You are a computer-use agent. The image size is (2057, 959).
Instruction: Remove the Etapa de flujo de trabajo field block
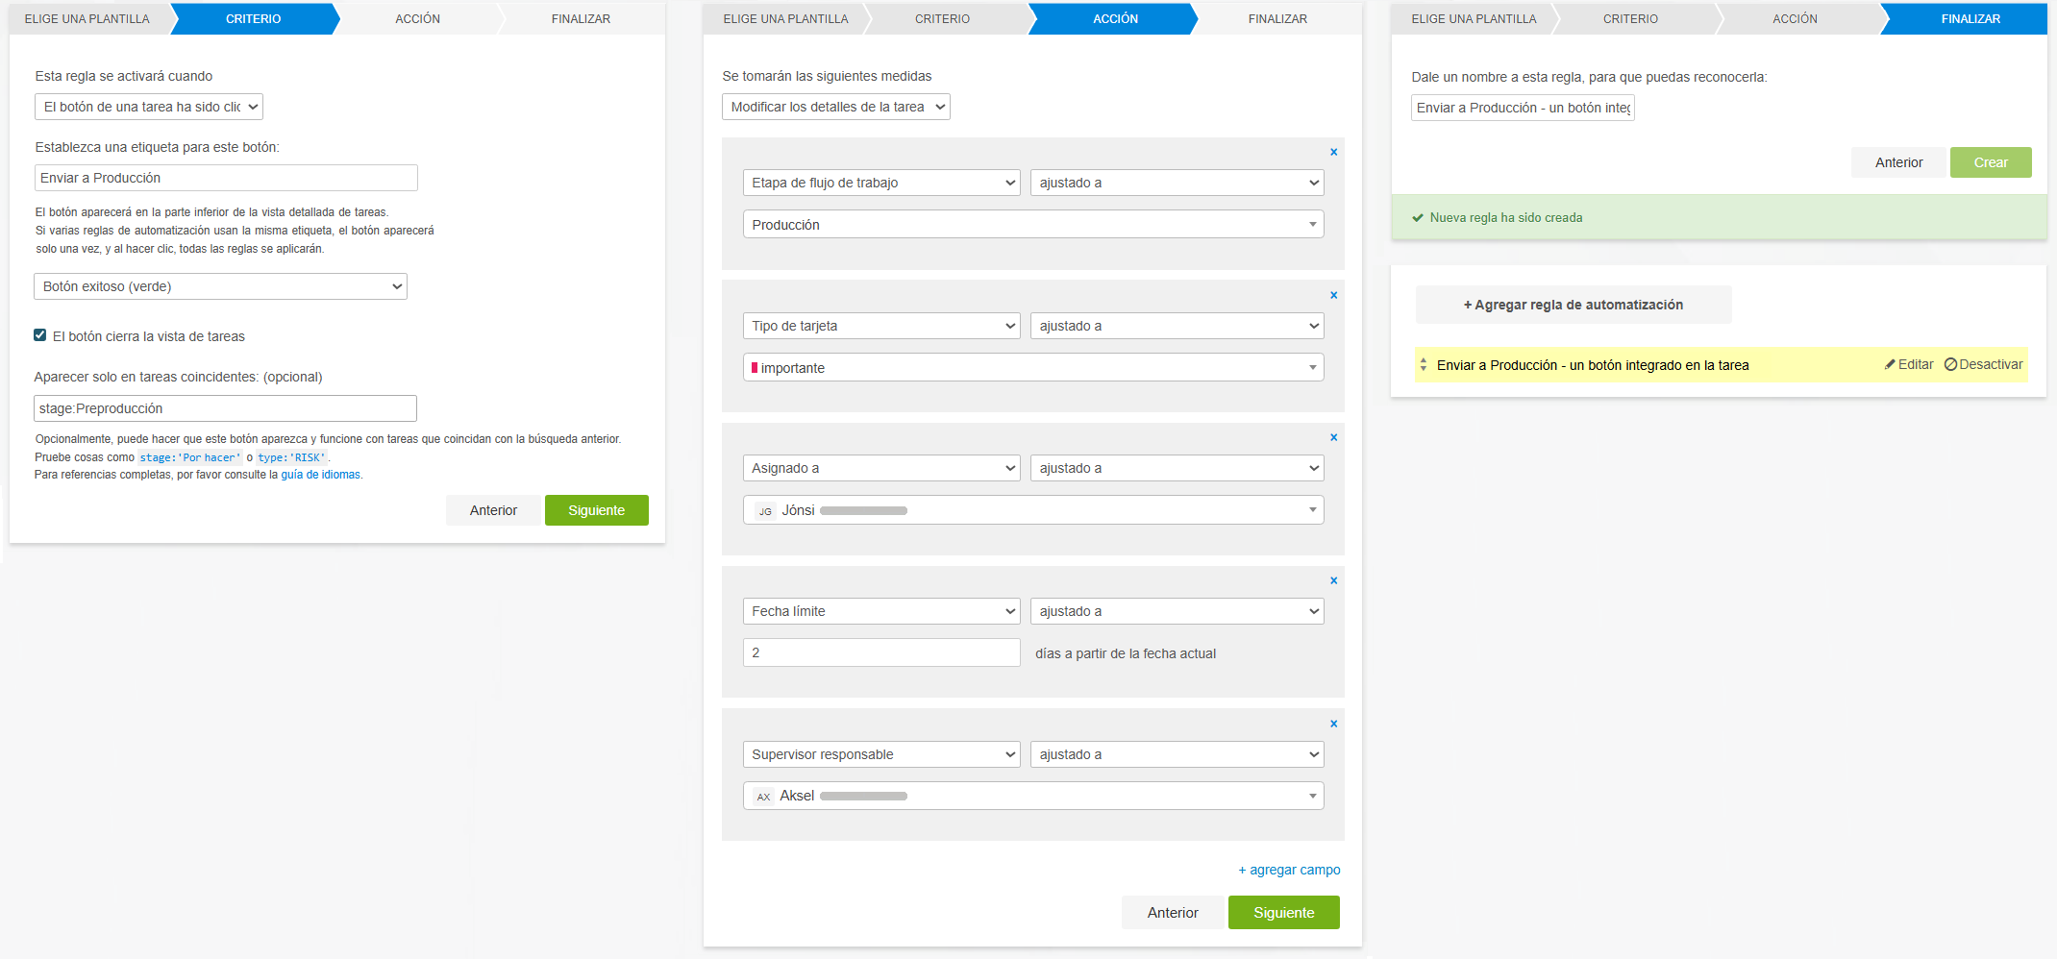pos(1333,152)
